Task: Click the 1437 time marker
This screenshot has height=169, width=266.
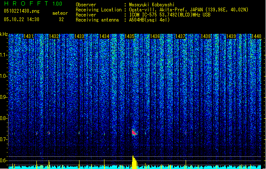Action: (180, 36)
